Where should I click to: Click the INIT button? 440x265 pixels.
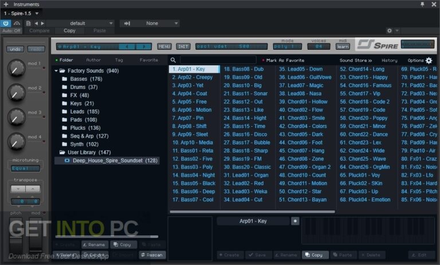pos(183,46)
